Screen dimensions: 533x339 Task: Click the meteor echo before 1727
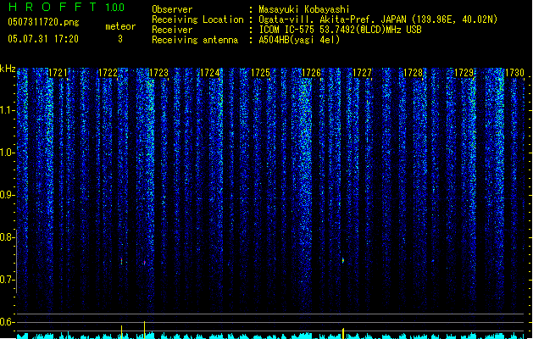point(343,260)
